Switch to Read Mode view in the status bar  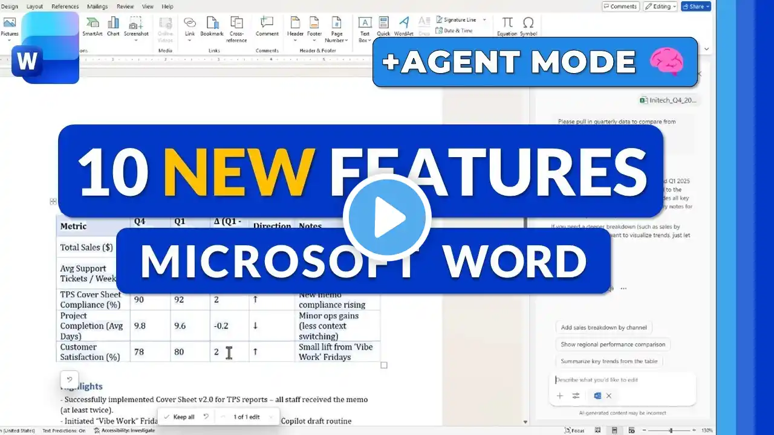coord(597,430)
